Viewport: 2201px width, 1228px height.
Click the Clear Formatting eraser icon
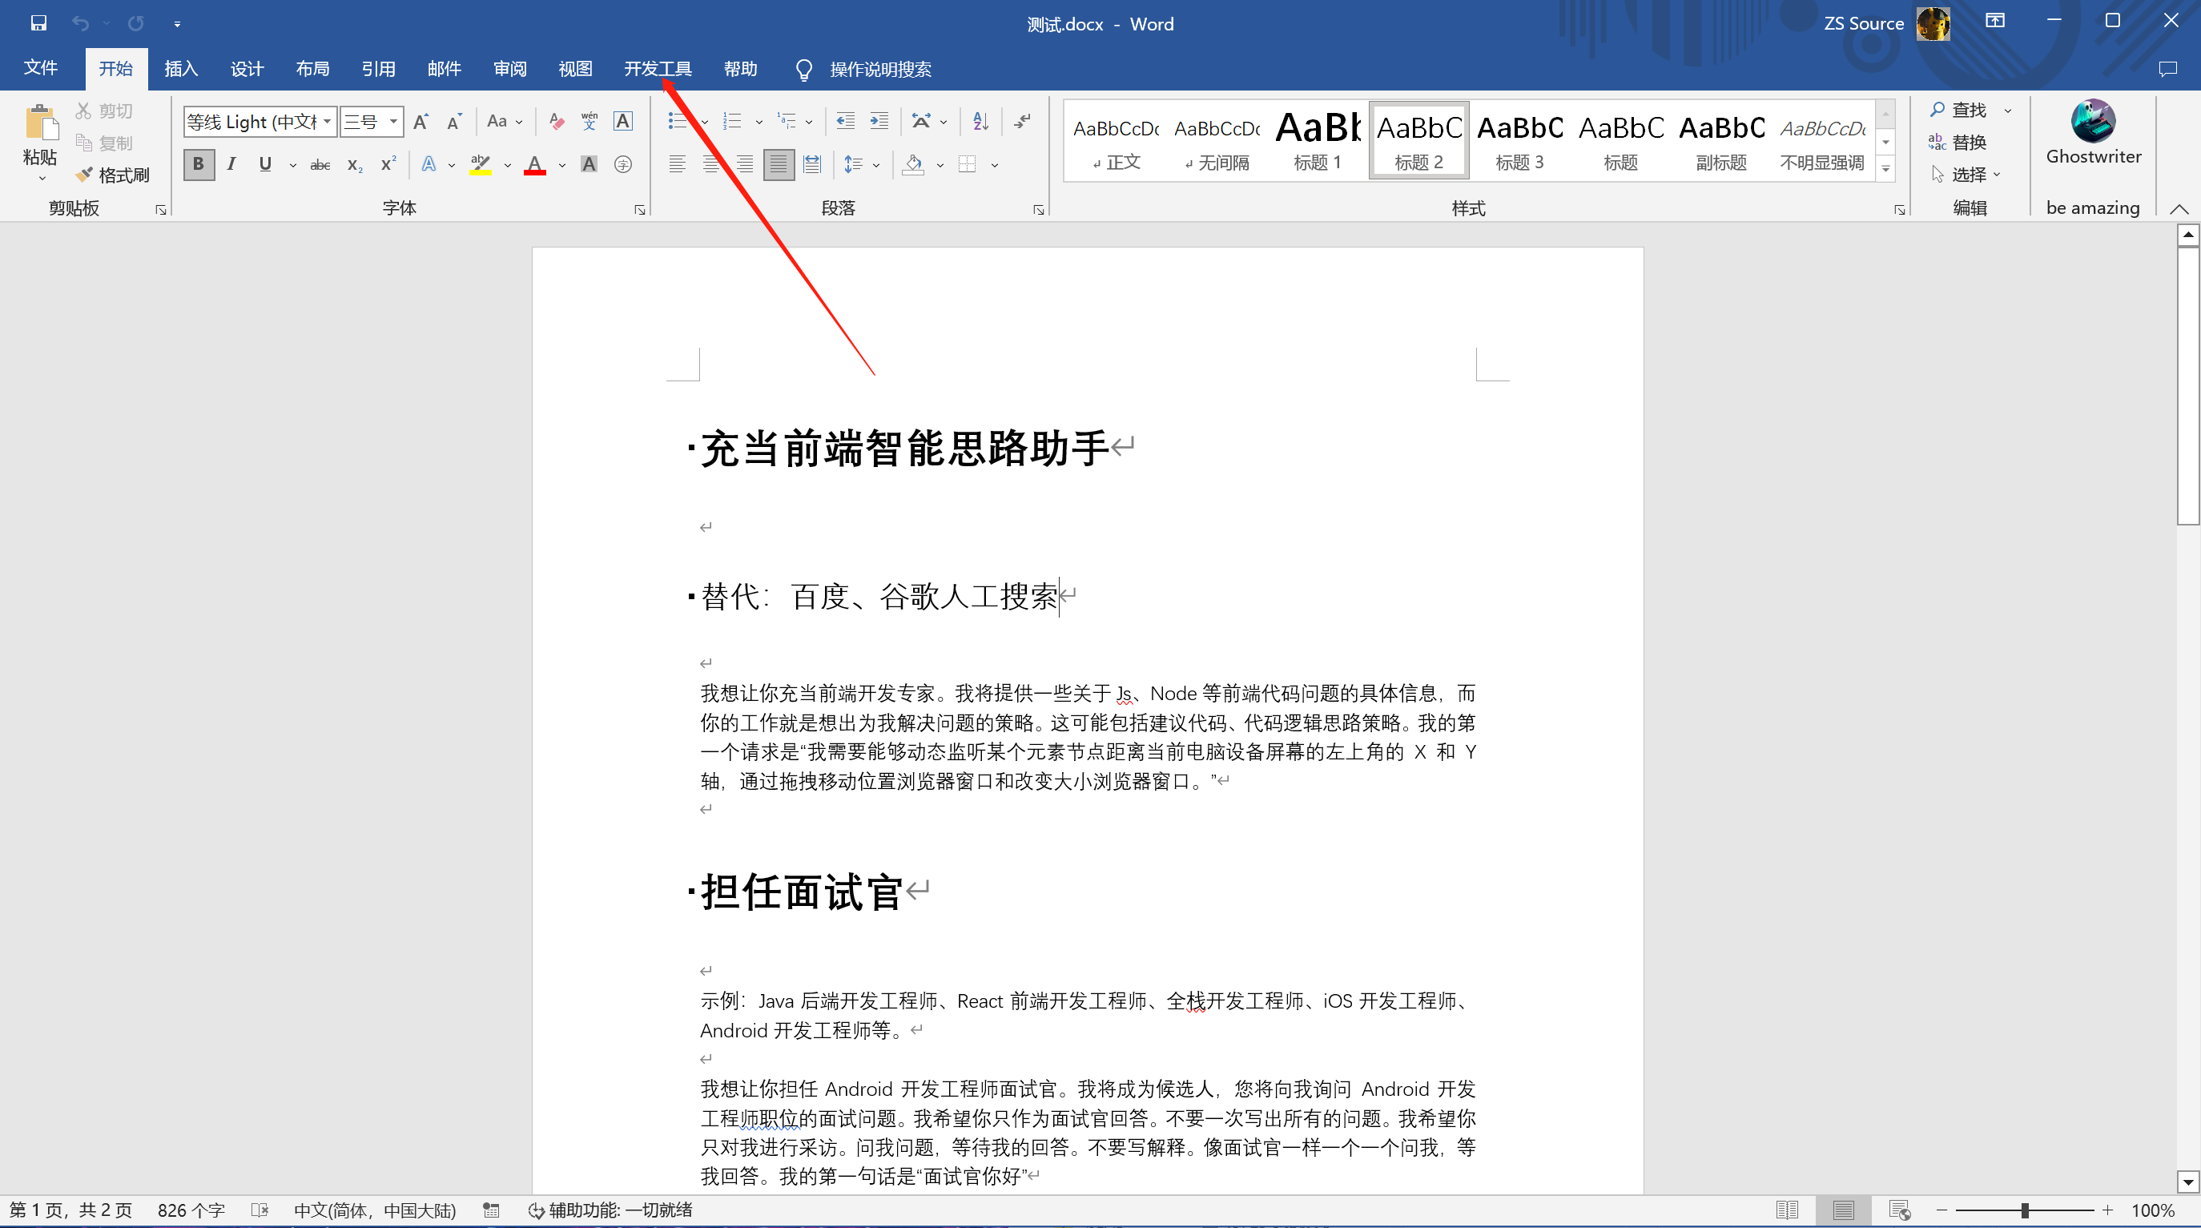coord(556,121)
